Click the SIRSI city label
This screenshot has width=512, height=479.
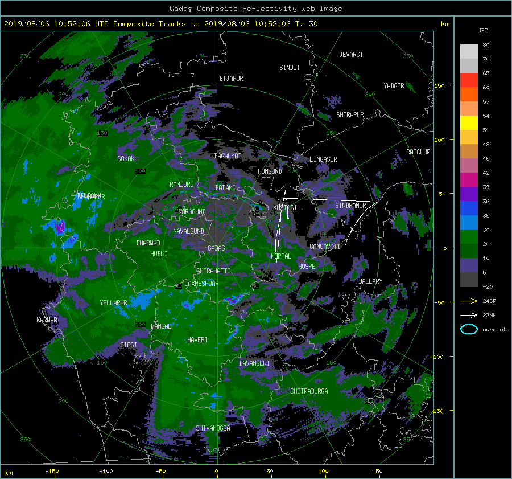129,345
